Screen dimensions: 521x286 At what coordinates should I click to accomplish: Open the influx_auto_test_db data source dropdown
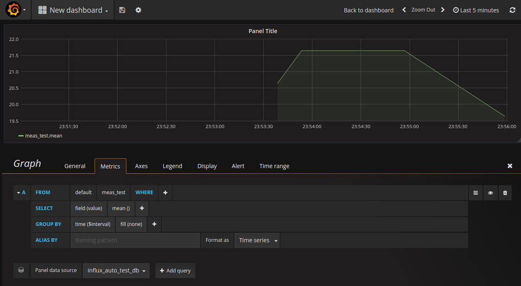tap(116, 270)
